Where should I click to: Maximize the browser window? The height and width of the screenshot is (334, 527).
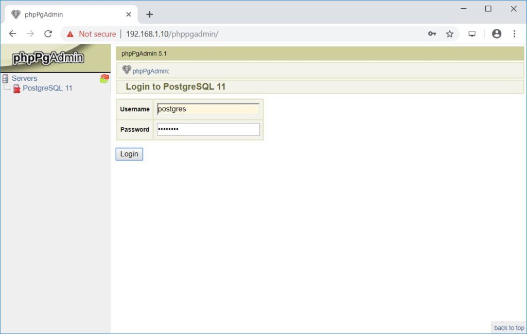click(x=488, y=9)
